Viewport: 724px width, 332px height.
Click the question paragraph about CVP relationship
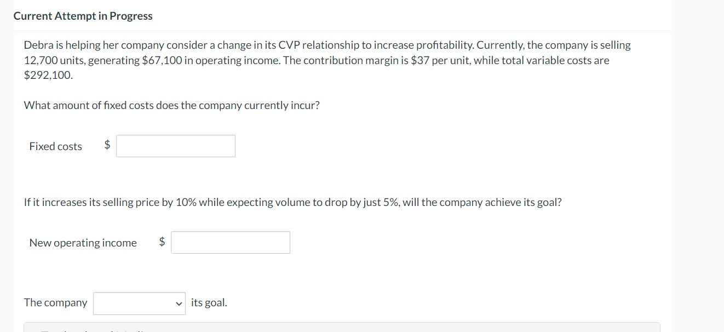point(326,60)
